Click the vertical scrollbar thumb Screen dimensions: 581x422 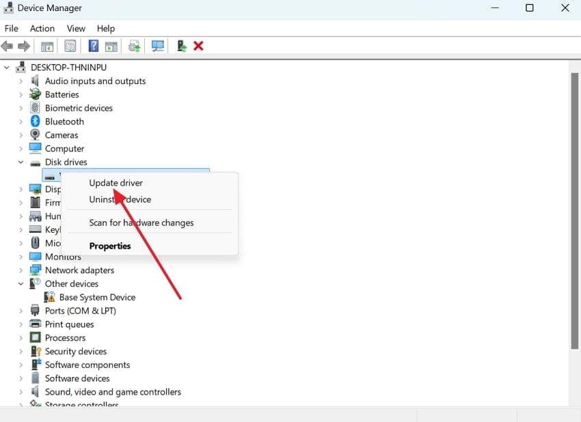click(575, 210)
